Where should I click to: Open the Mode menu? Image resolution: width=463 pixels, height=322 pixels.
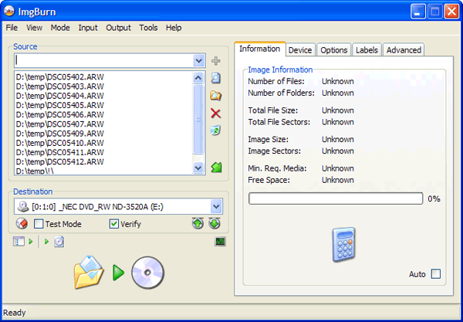tap(60, 28)
